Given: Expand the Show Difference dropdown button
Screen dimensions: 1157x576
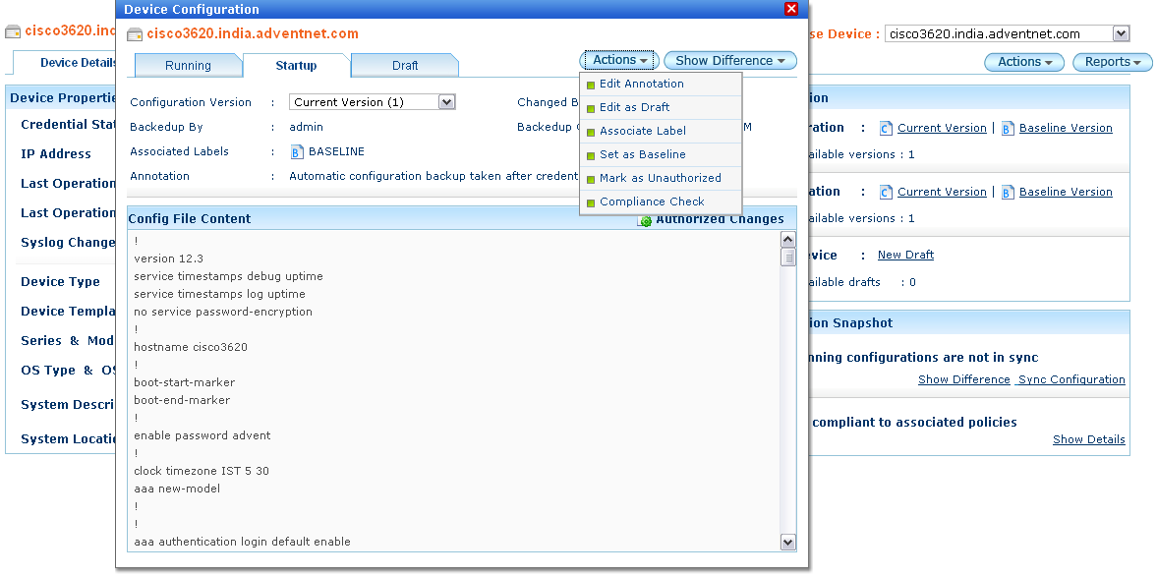Looking at the screenshot, I should pyautogui.click(x=729, y=61).
